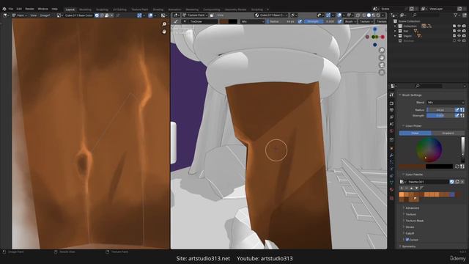Open the image editor Image menu

point(45,15)
